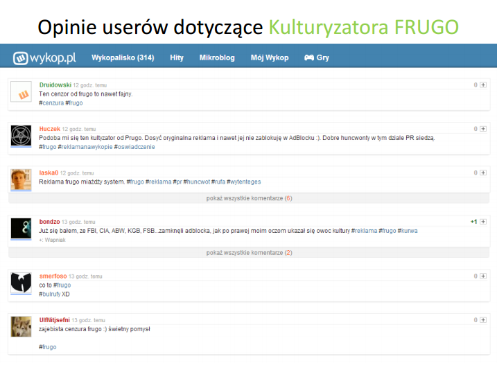Open the Wykopalisko (314) tab

click(x=123, y=58)
